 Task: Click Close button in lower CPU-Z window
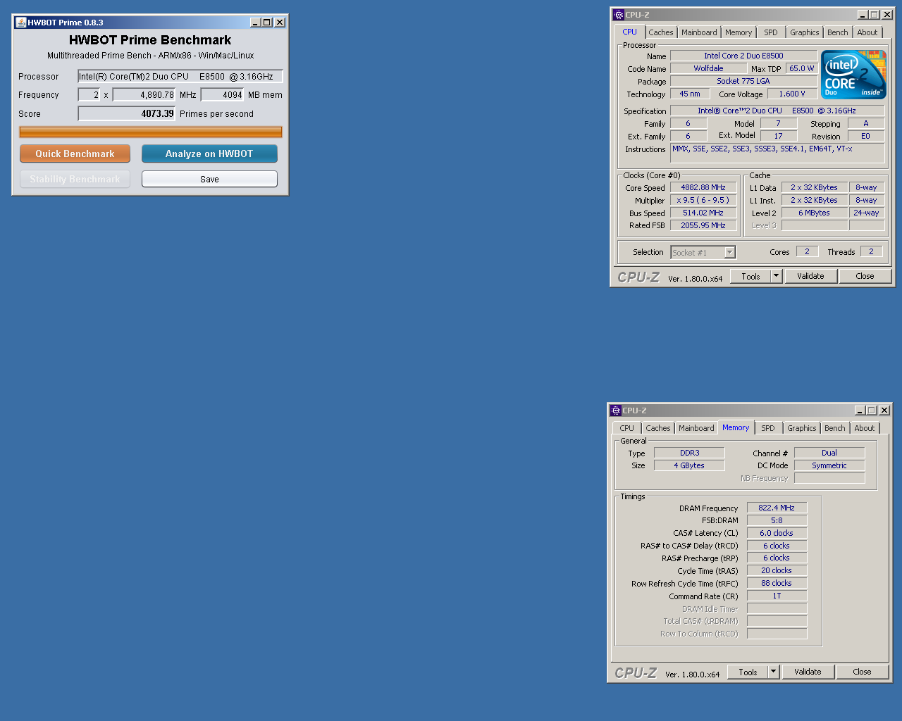tap(862, 672)
